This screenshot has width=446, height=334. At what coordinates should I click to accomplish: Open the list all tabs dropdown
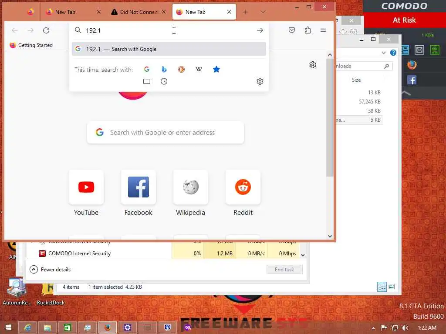coord(263,12)
